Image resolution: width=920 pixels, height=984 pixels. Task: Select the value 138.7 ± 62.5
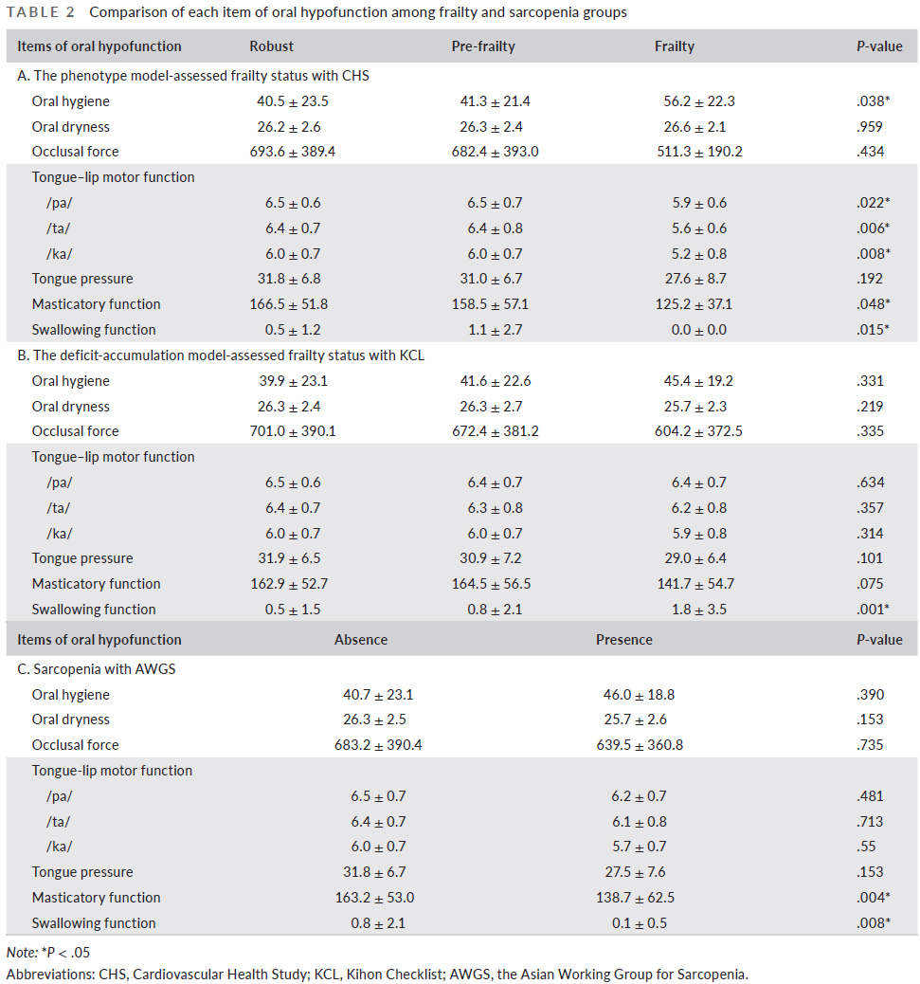(x=635, y=898)
